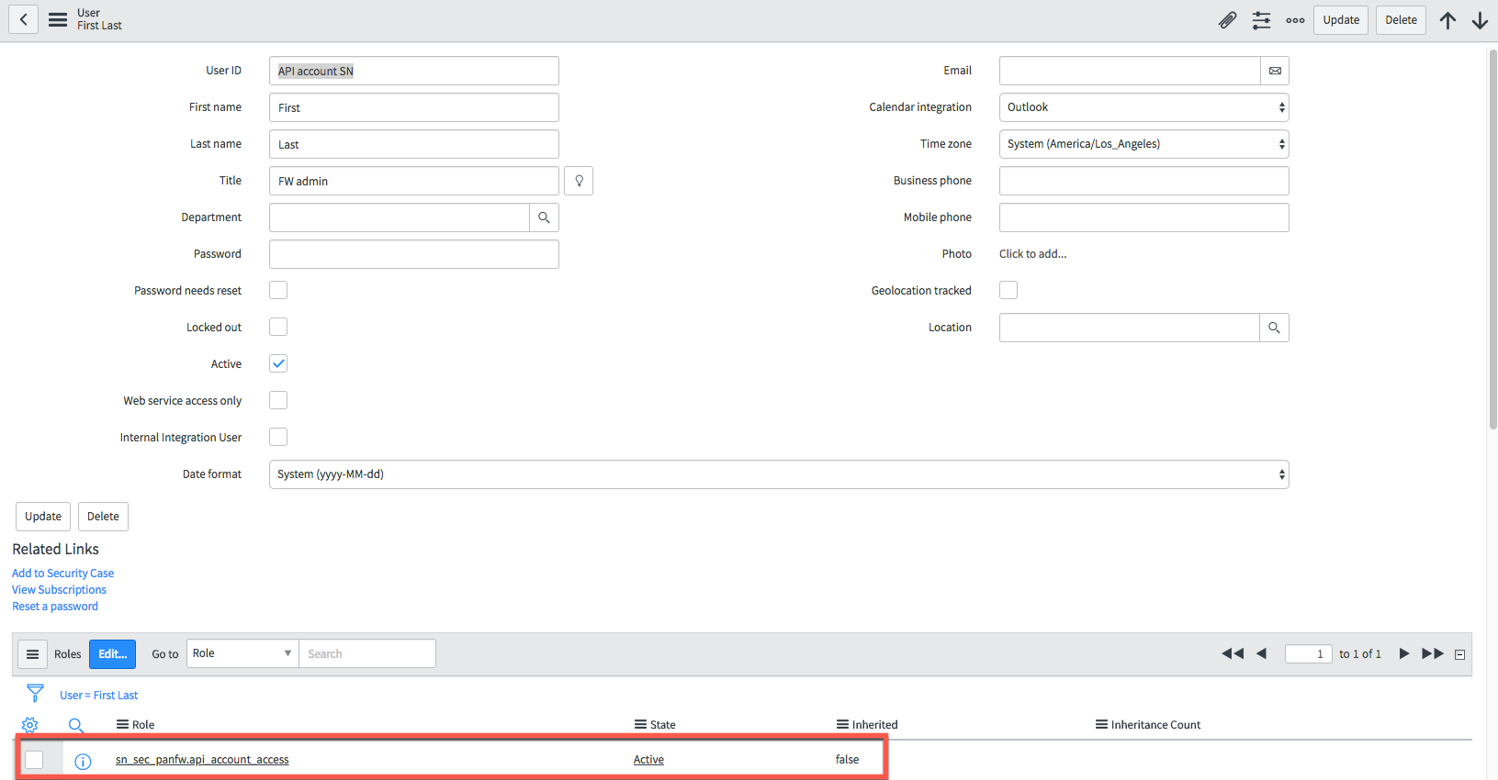The width and height of the screenshot is (1498, 780).
Task: Click the bottom Delete button
Action: [x=103, y=517]
